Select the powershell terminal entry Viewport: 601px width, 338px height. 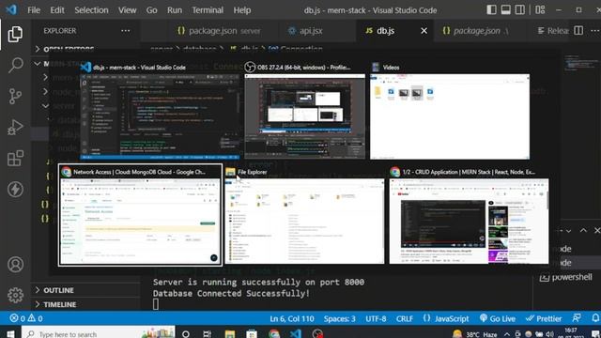565,277
